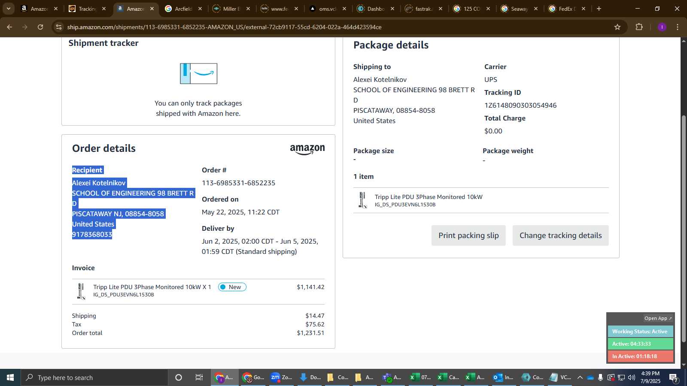Click order number 113-6985331-6852235

(238, 183)
